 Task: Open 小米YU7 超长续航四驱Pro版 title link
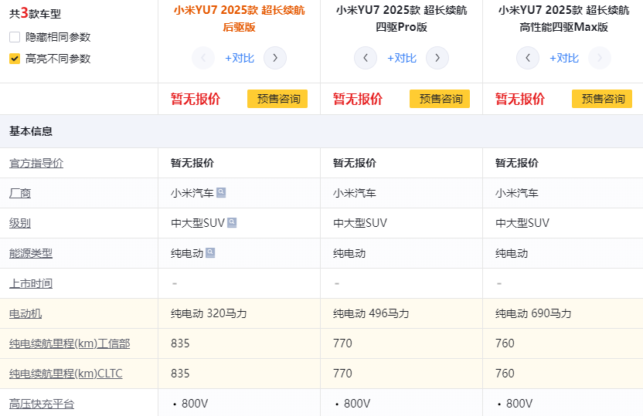[401, 19]
